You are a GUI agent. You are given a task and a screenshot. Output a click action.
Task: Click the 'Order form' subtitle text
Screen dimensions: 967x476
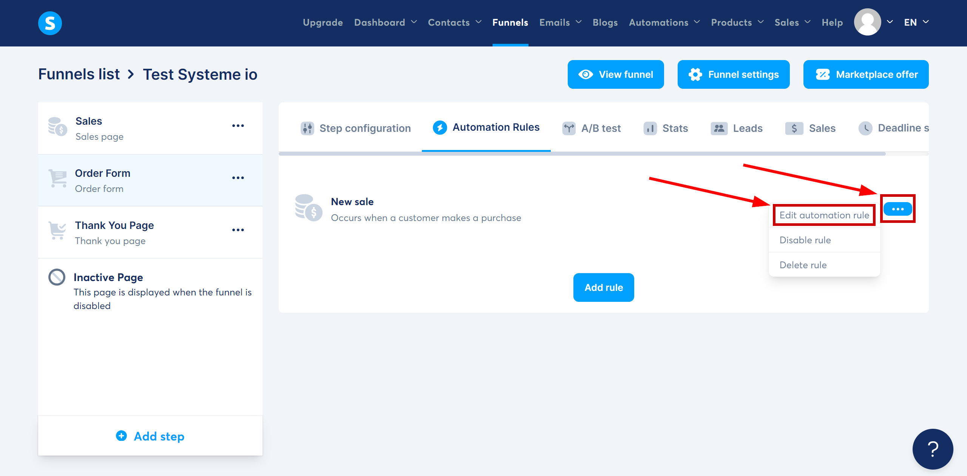[x=99, y=189]
